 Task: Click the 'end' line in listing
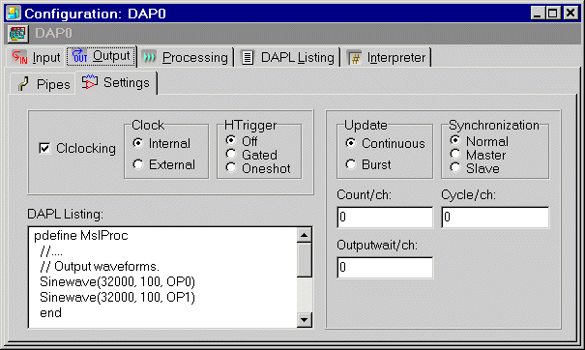50,312
